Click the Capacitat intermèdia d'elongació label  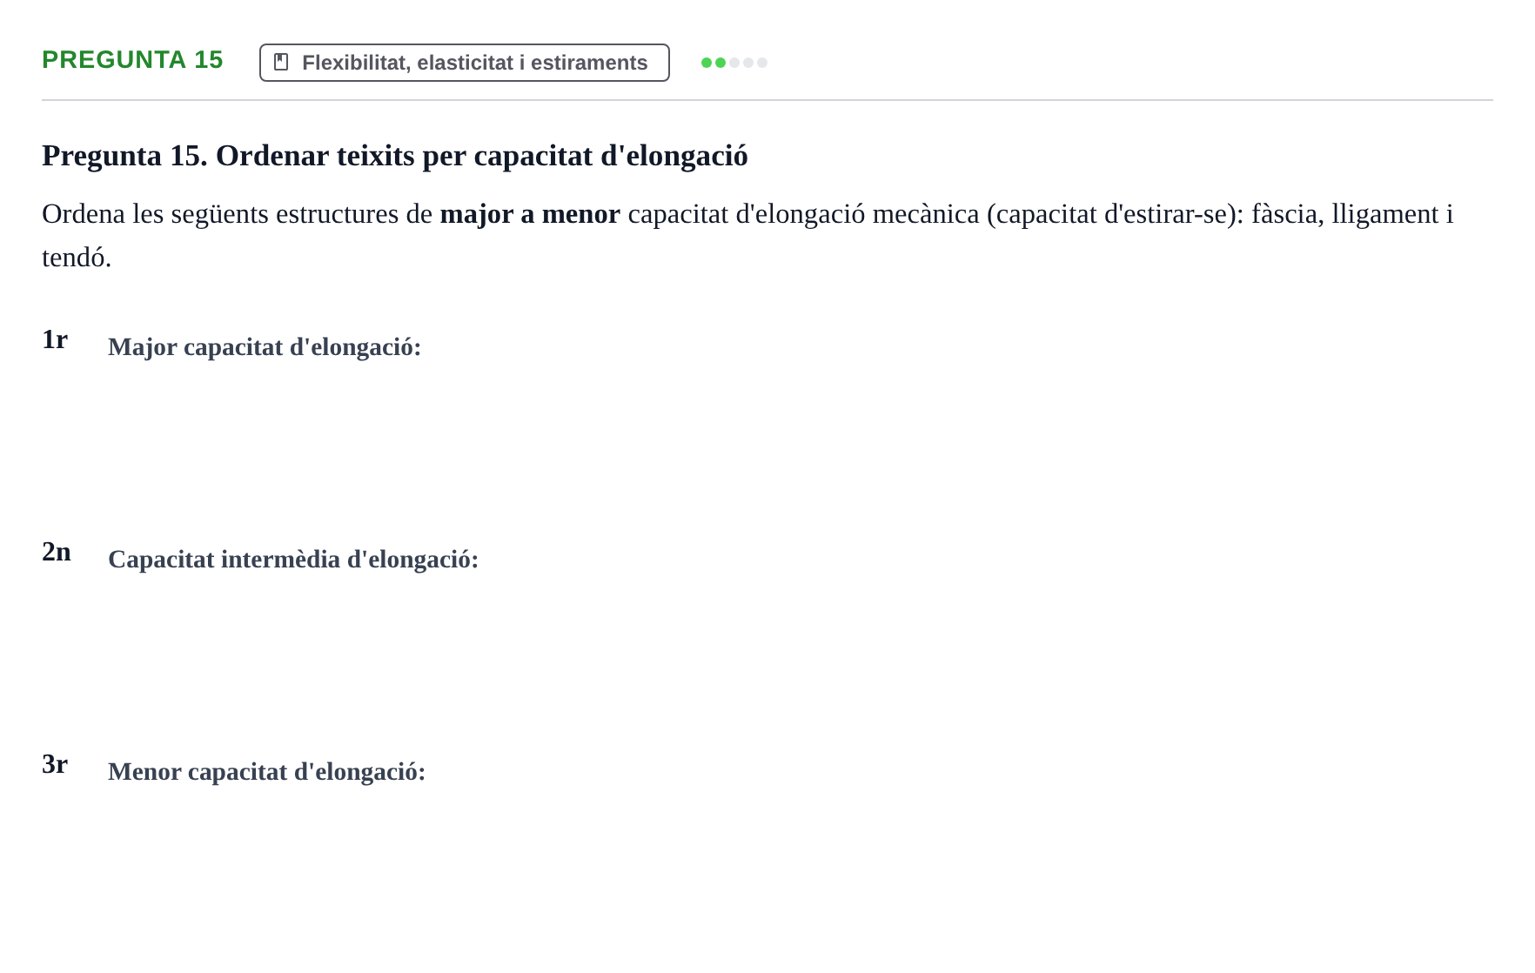[x=293, y=560]
